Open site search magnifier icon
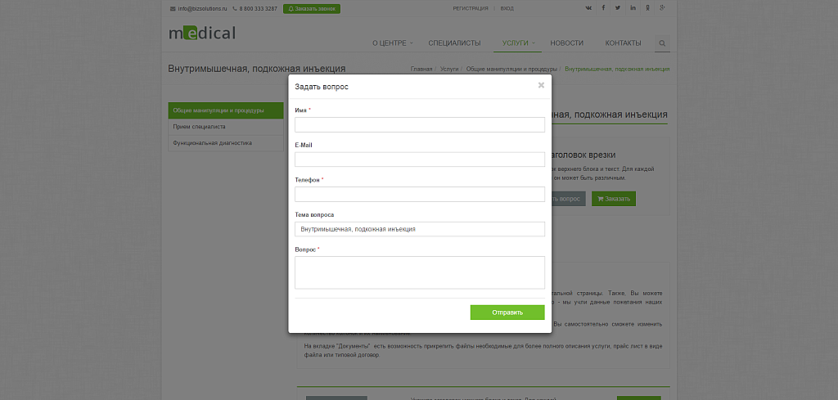Image resolution: width=838 pixels, height=400 pixels. (x=662, y=44)
